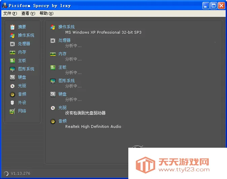
Task: Click the 音频 audio speaker sidebar icon
Action: (x=12, y=94)
